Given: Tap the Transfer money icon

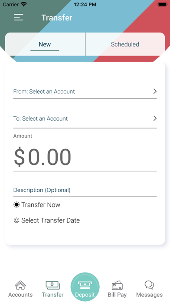Looking at the screenshot, I should pyautogui.click(x=53, y=285).
